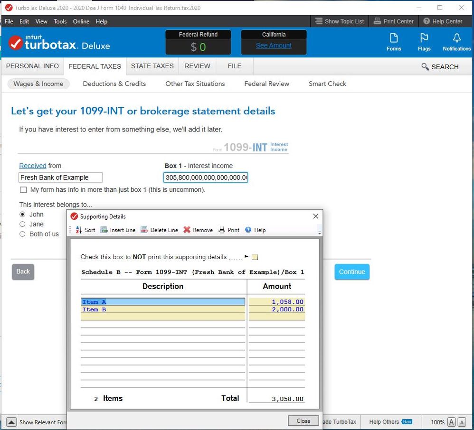This screenshot has height=430, width=474.
Task: Open the Help Center
Action: pyautogui.click(x=443, y=21)
